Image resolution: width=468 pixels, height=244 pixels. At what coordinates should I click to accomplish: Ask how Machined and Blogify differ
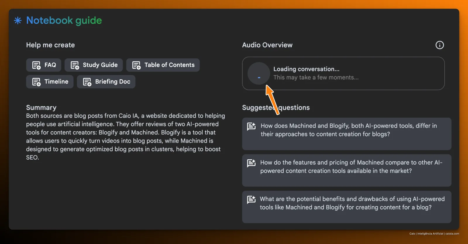pyautogui.click(x=347, y=134)
